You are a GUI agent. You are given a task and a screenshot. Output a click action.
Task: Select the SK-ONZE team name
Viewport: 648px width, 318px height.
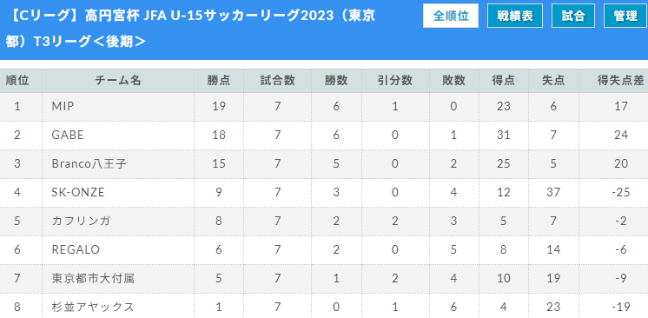[x=78, y=192]
